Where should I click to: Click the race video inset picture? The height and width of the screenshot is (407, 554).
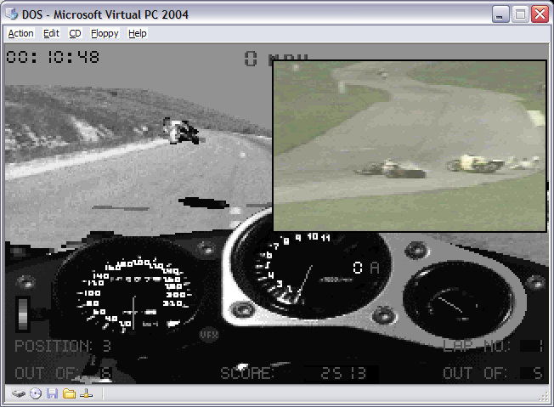pos(410,146)
